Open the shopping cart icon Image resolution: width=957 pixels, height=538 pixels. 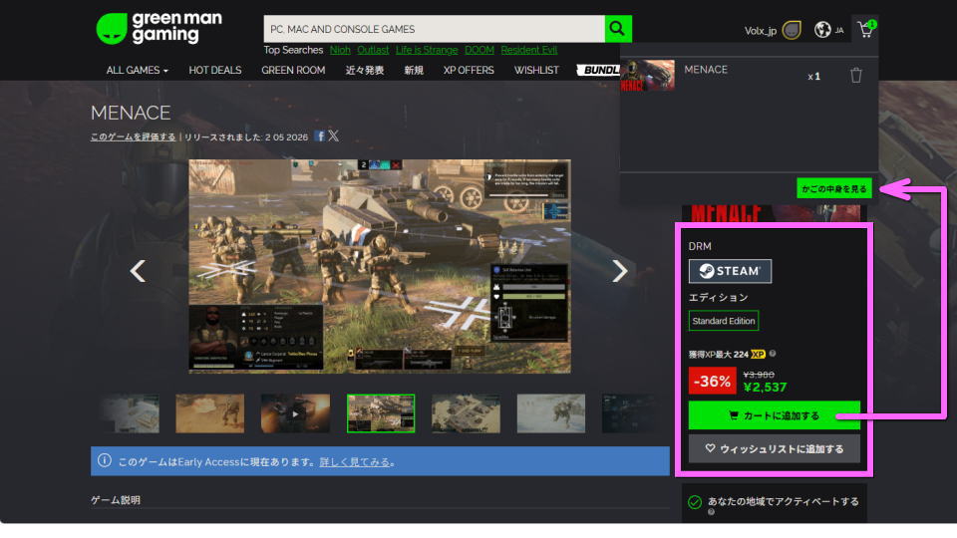[x=864, y=30]
